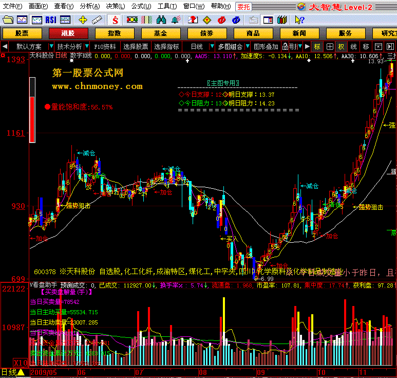Click the red 量能饱和度 vertical gauge bar
Screen dimensions: 397x378
click(x=32, y=110)
